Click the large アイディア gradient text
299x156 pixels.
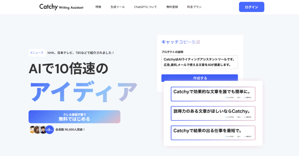(83, 92)
